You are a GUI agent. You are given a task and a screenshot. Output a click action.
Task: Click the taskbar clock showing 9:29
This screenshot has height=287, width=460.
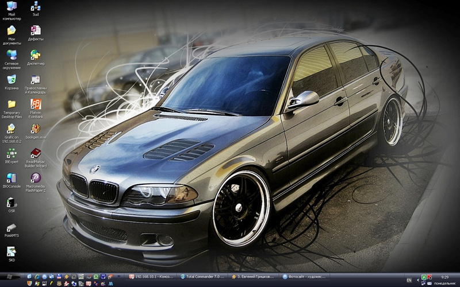[444, 277]
